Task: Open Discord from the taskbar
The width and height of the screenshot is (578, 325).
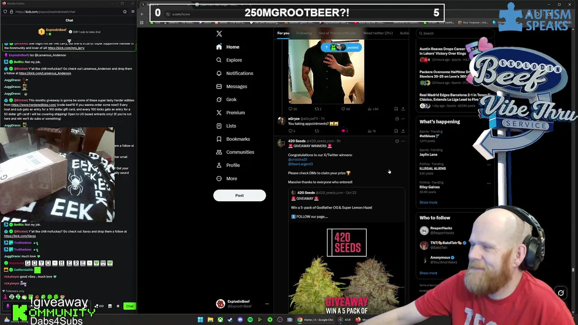Action: (240, 320)
